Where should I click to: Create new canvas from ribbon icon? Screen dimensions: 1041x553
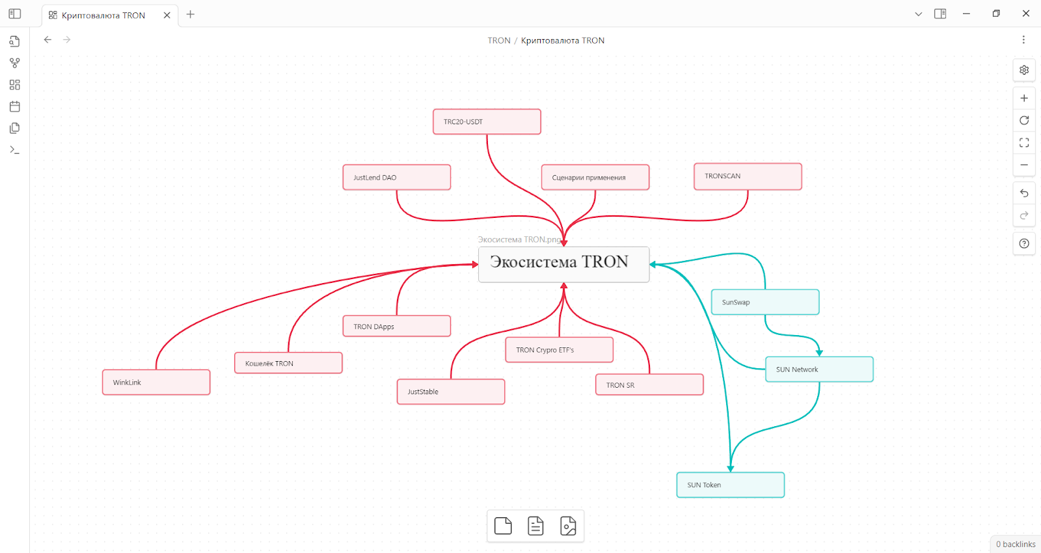(x=14, y=85)
